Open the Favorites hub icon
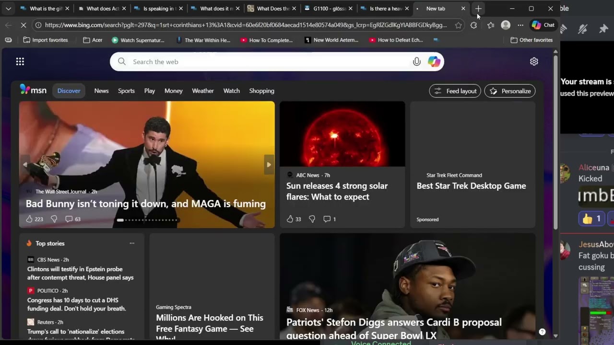The width and height of the screenshot is (614, 345). 491,25
